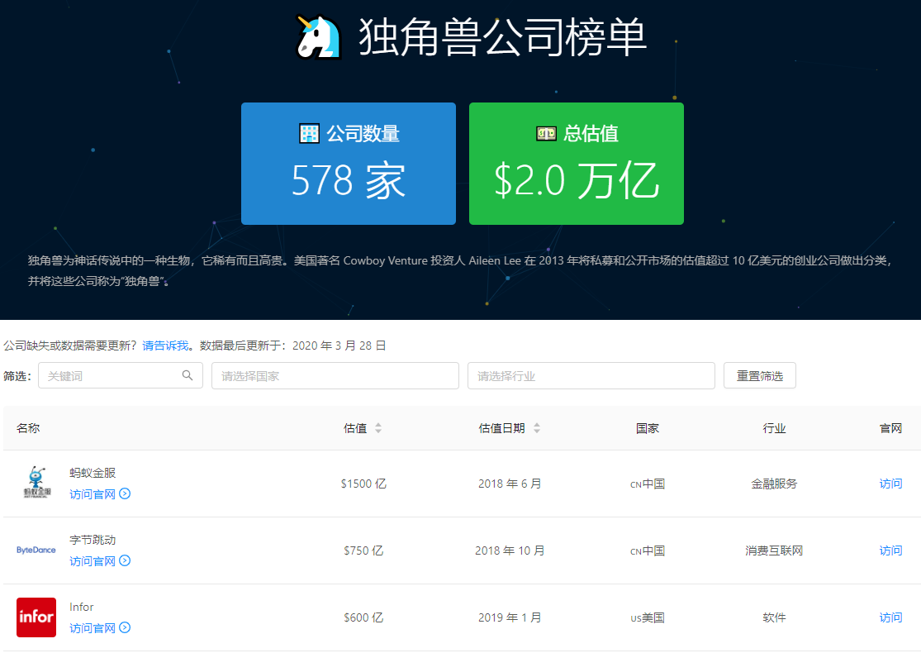Click the money icon beside 总估值
Viewport: 921px width, 653px height.
coord(546,133)
